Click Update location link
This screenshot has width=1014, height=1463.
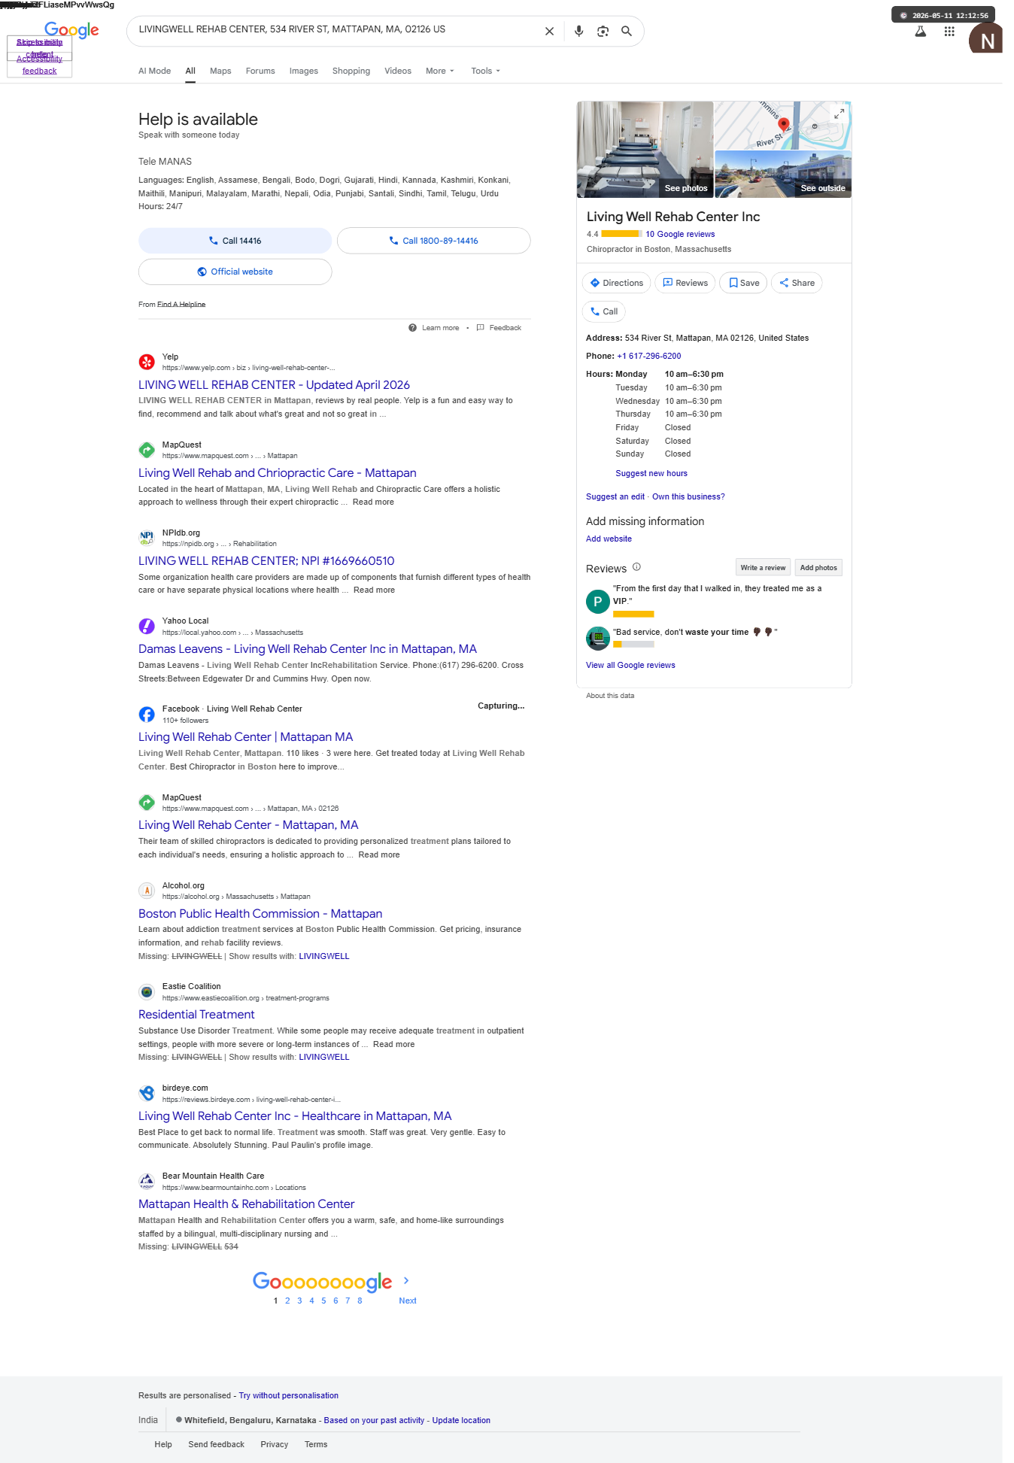point(461,1421)
